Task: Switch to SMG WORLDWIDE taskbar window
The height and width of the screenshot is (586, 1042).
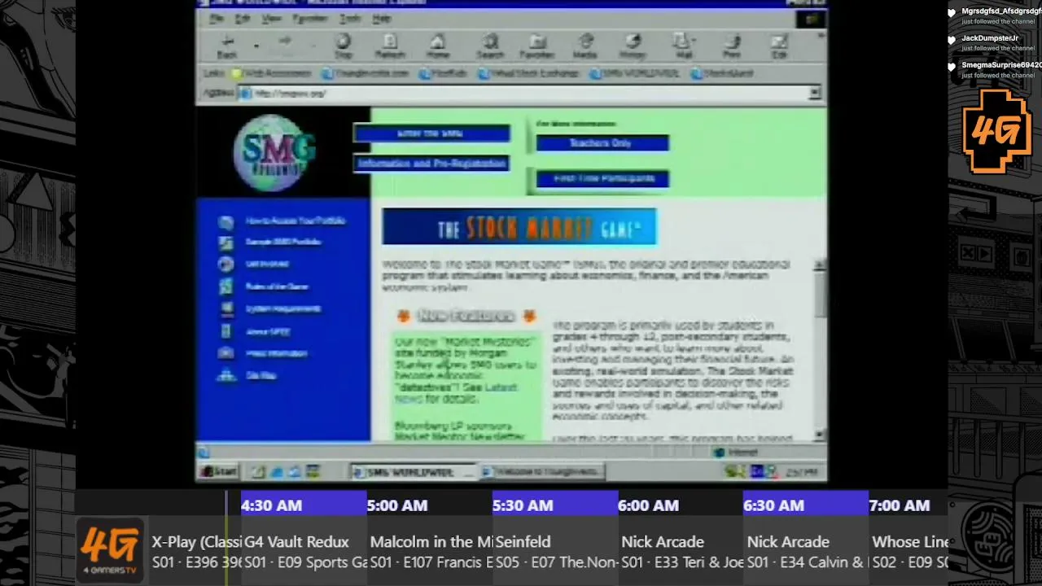Action: coord(413,472)
